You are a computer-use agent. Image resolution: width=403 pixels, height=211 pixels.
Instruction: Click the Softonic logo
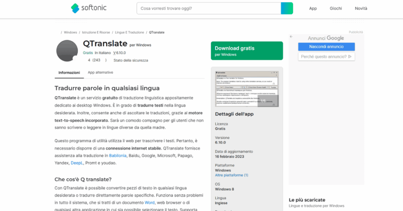[x=89, y=8]
